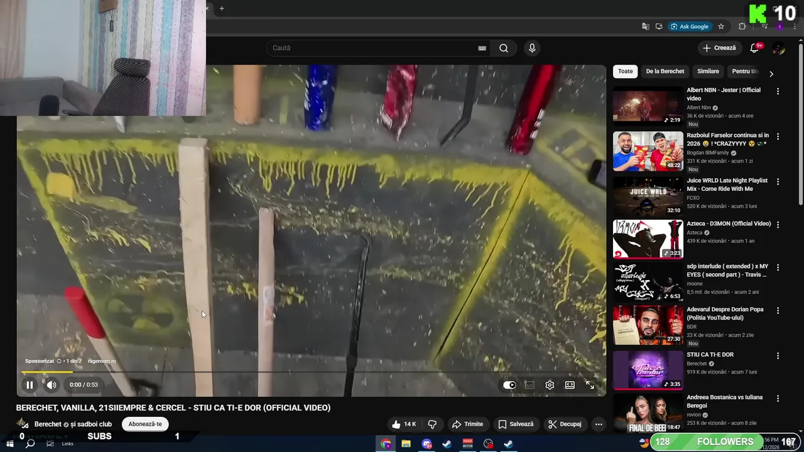Start voice search with microphone icon
This screenshot has height=452, width=804.
coord(532,48)
